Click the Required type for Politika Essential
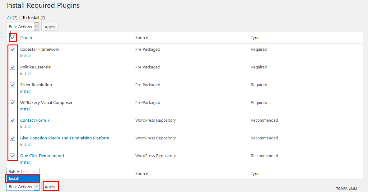 pyautogui.click(x=259, y=67)
